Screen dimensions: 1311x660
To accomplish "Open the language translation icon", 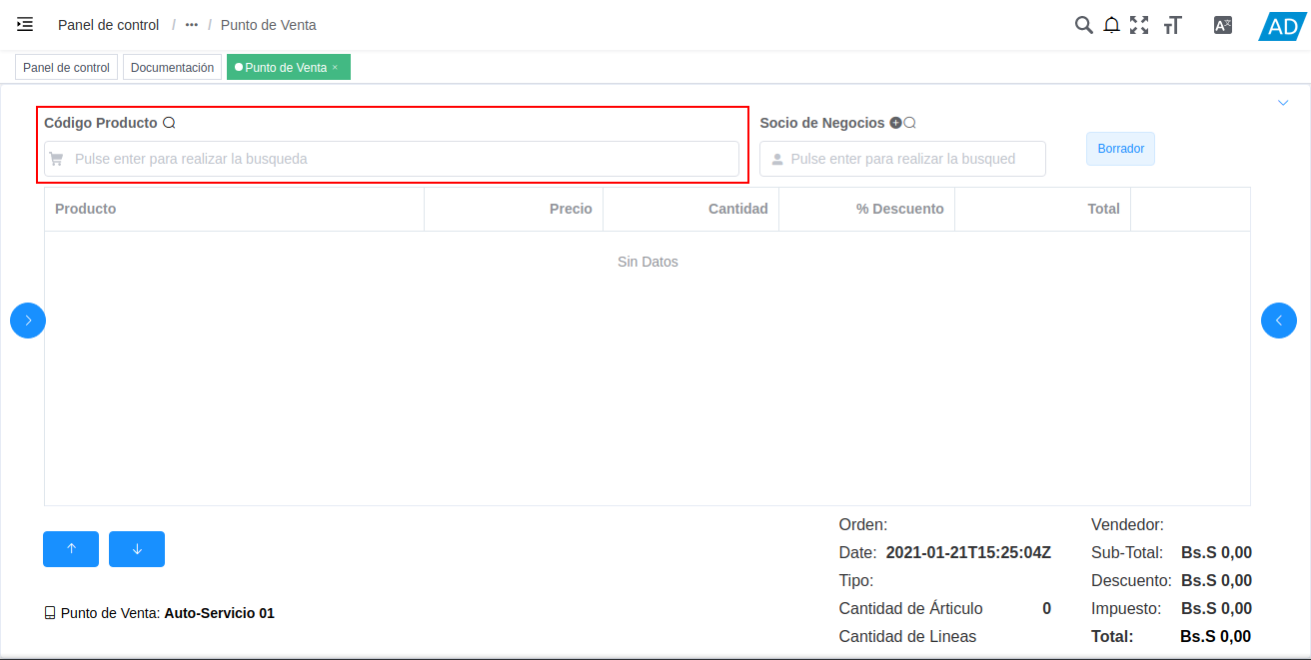I will pyautogui.click(x=1223, y=25).
